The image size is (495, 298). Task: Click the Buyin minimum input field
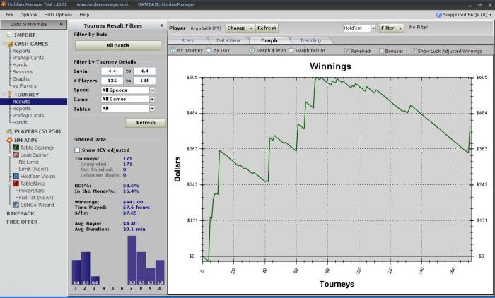(112, 71)
